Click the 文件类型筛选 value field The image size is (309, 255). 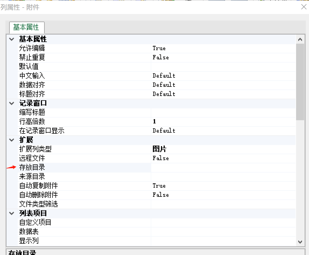pos(223,204)
